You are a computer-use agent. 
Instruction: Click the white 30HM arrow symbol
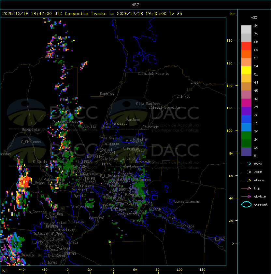[246, 172]
